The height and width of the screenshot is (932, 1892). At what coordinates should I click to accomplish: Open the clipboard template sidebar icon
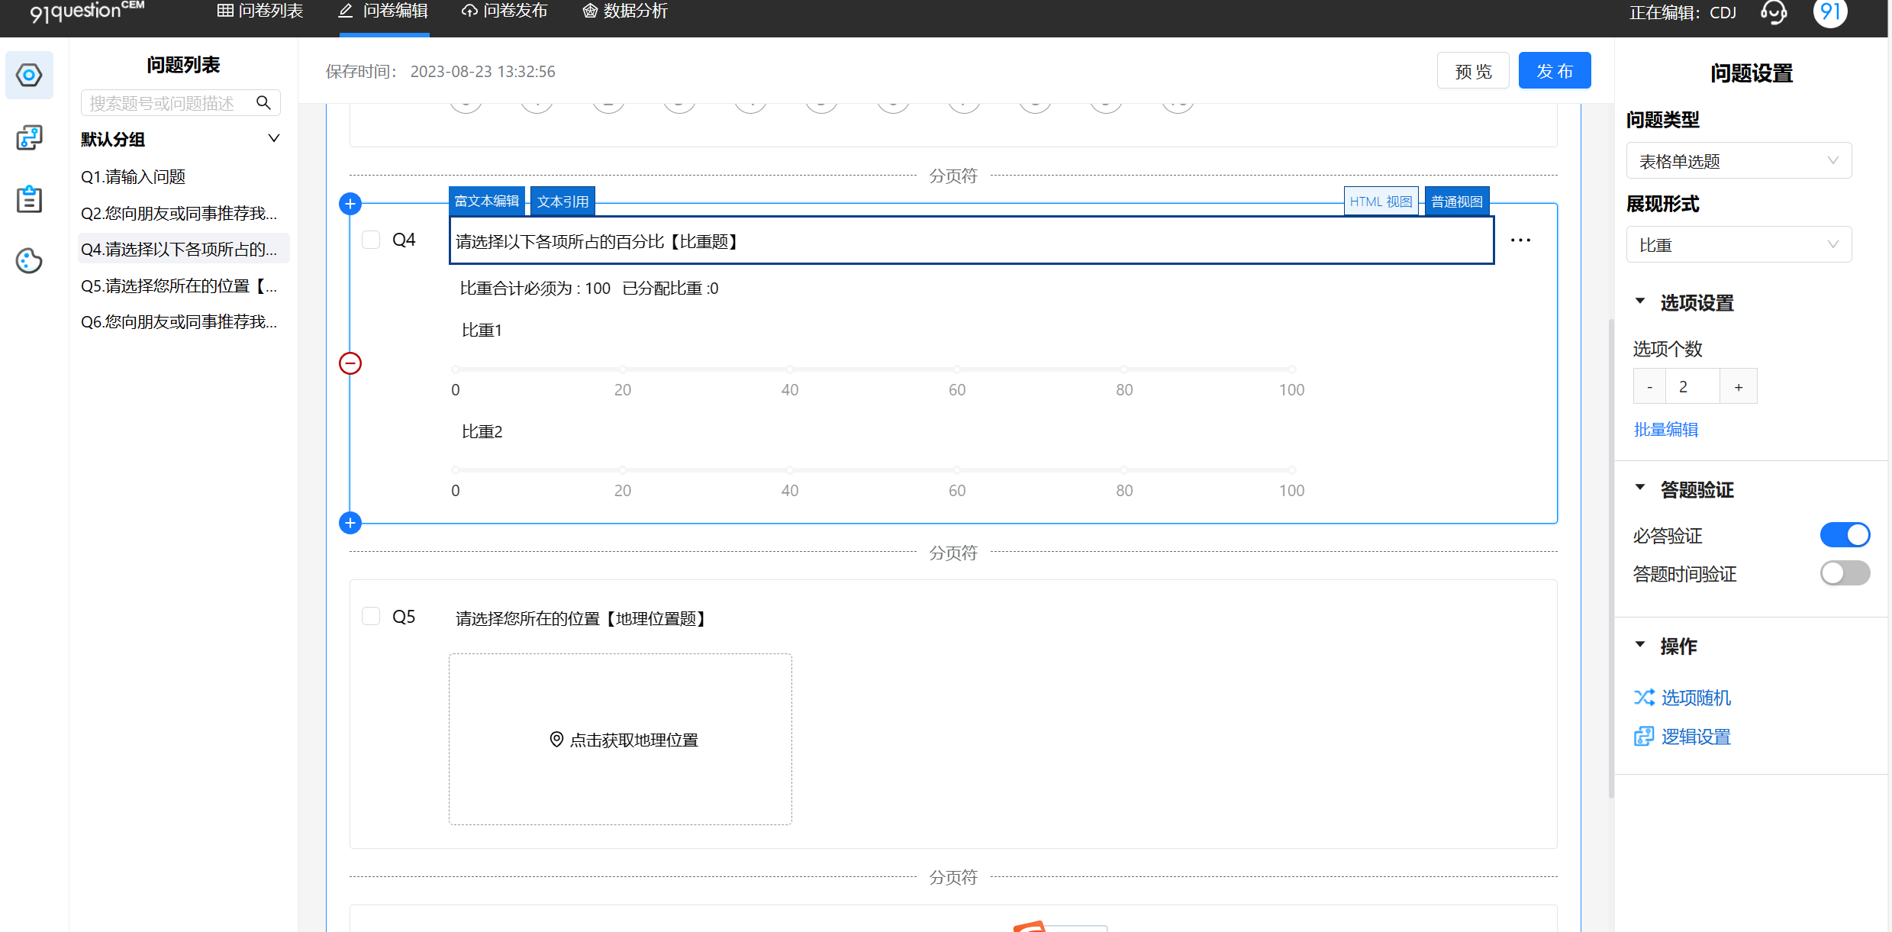(29, 199)
